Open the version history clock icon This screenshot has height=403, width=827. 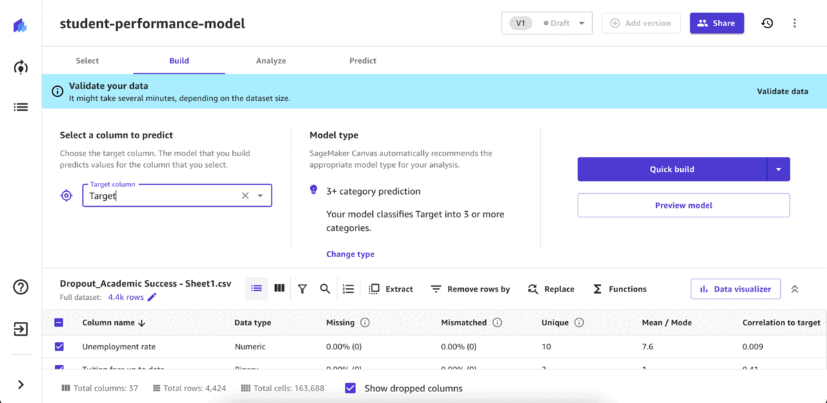click(767, 23)
